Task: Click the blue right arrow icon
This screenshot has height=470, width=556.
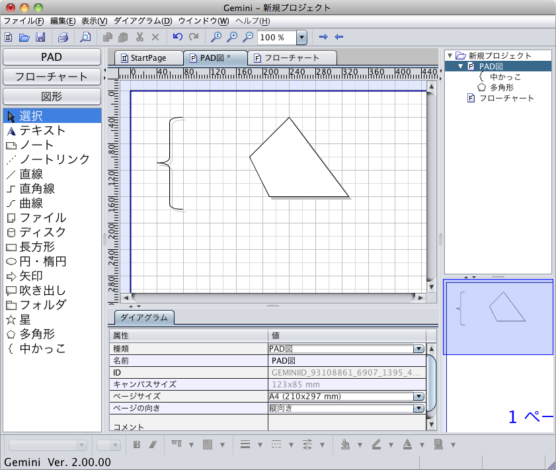Action: (x=323, y=36)
